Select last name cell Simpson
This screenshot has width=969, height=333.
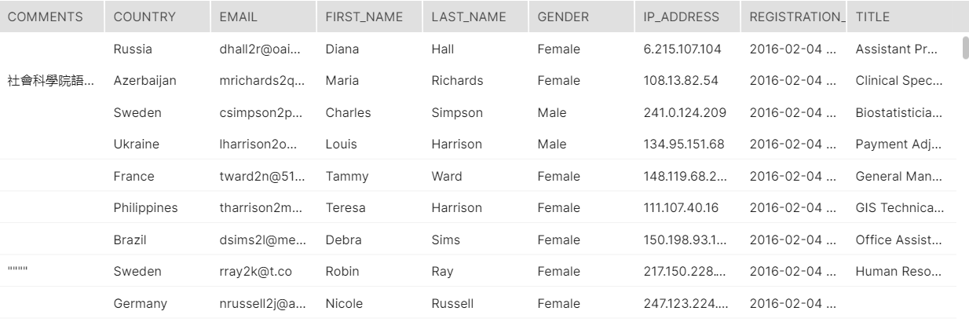pos(457,113)
